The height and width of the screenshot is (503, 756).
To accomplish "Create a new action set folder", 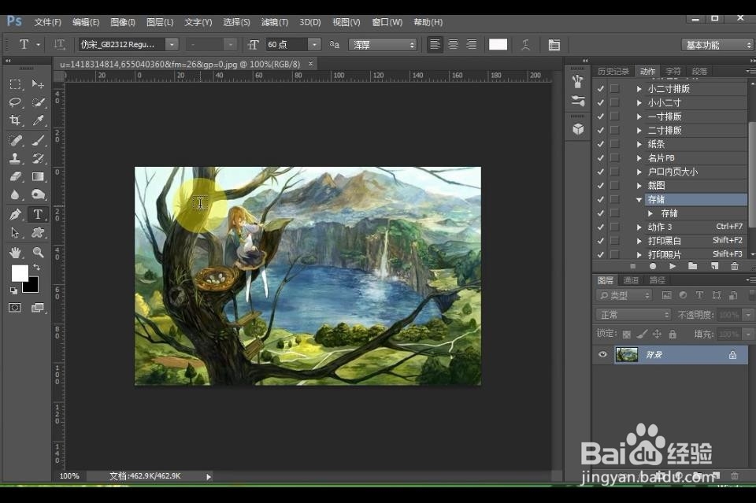I will coord(692,266).
